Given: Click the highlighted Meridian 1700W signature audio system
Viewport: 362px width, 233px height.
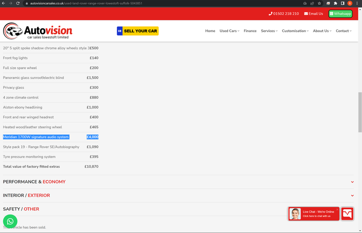Looking at the screenshot, I should (x=36, y=137).
